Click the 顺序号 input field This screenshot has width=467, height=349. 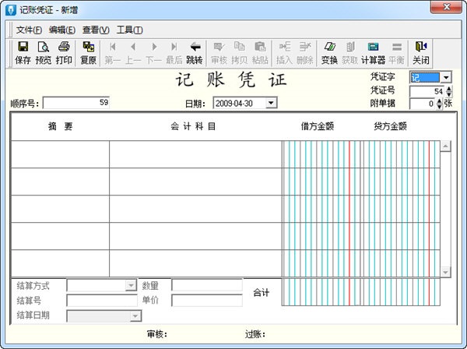76,103
